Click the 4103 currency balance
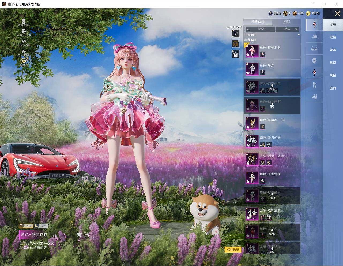 pos(298,13)
